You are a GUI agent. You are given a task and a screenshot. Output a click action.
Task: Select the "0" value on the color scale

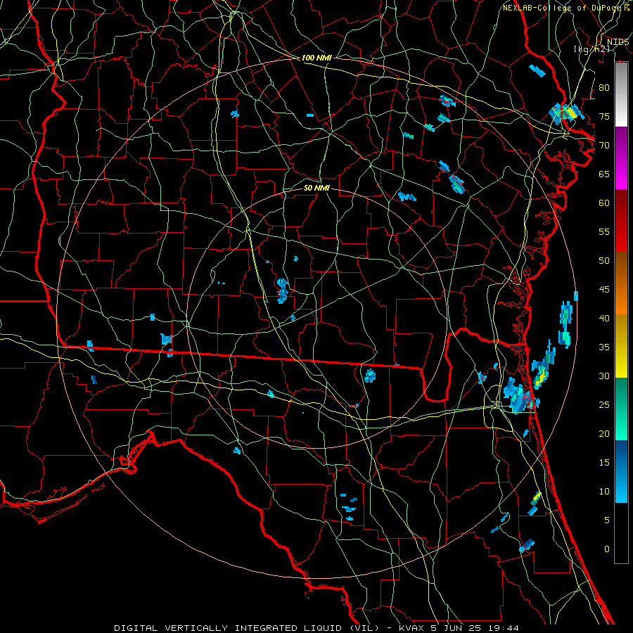click(606, 549)
